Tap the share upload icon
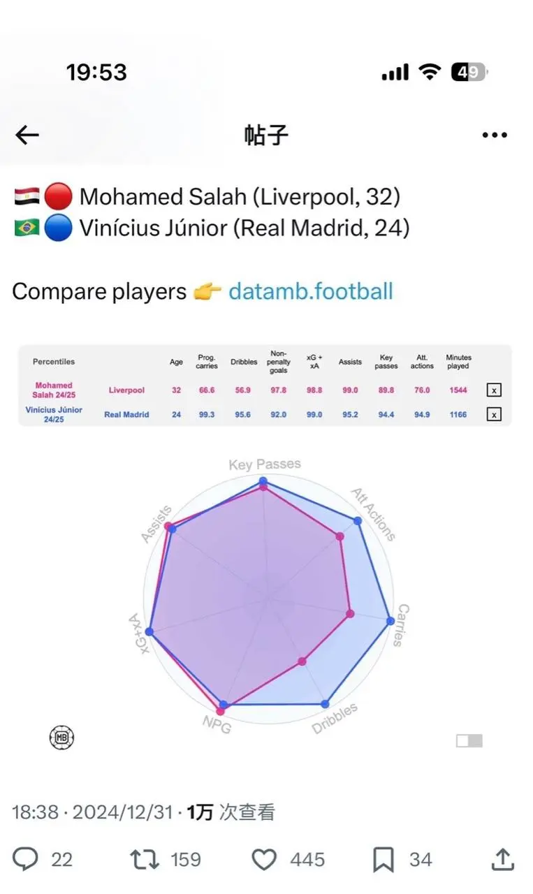This screenshot has width=533, height=894. tap(504, 859)
